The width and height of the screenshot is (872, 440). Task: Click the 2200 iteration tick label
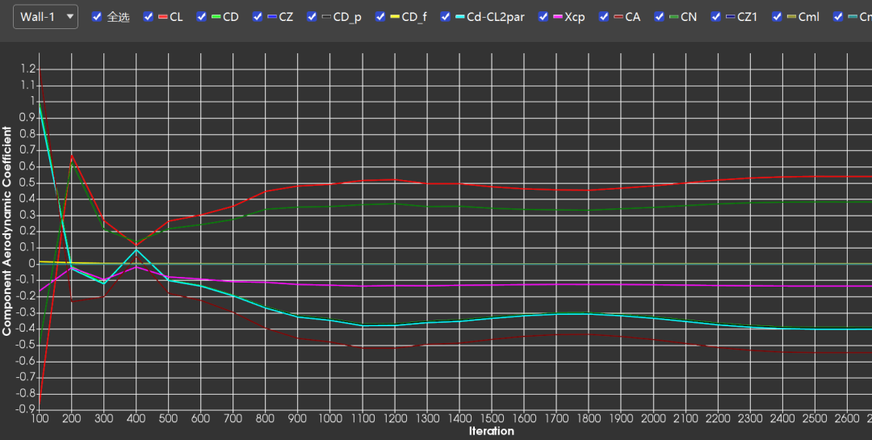(x=719, y=418)
